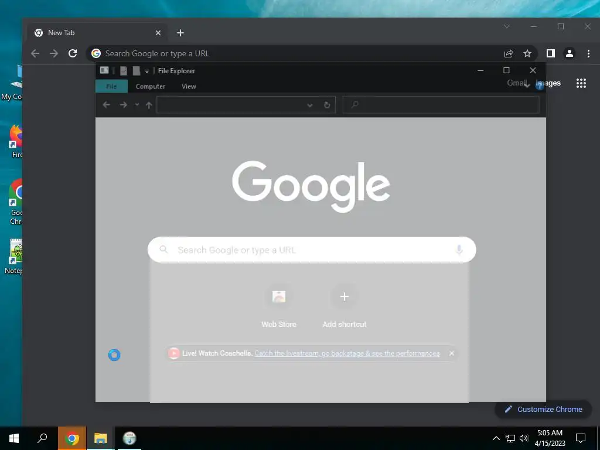Open Chrome's three-dot menu
The width and height of the screenshot is (600, 450).
point(588,53)
